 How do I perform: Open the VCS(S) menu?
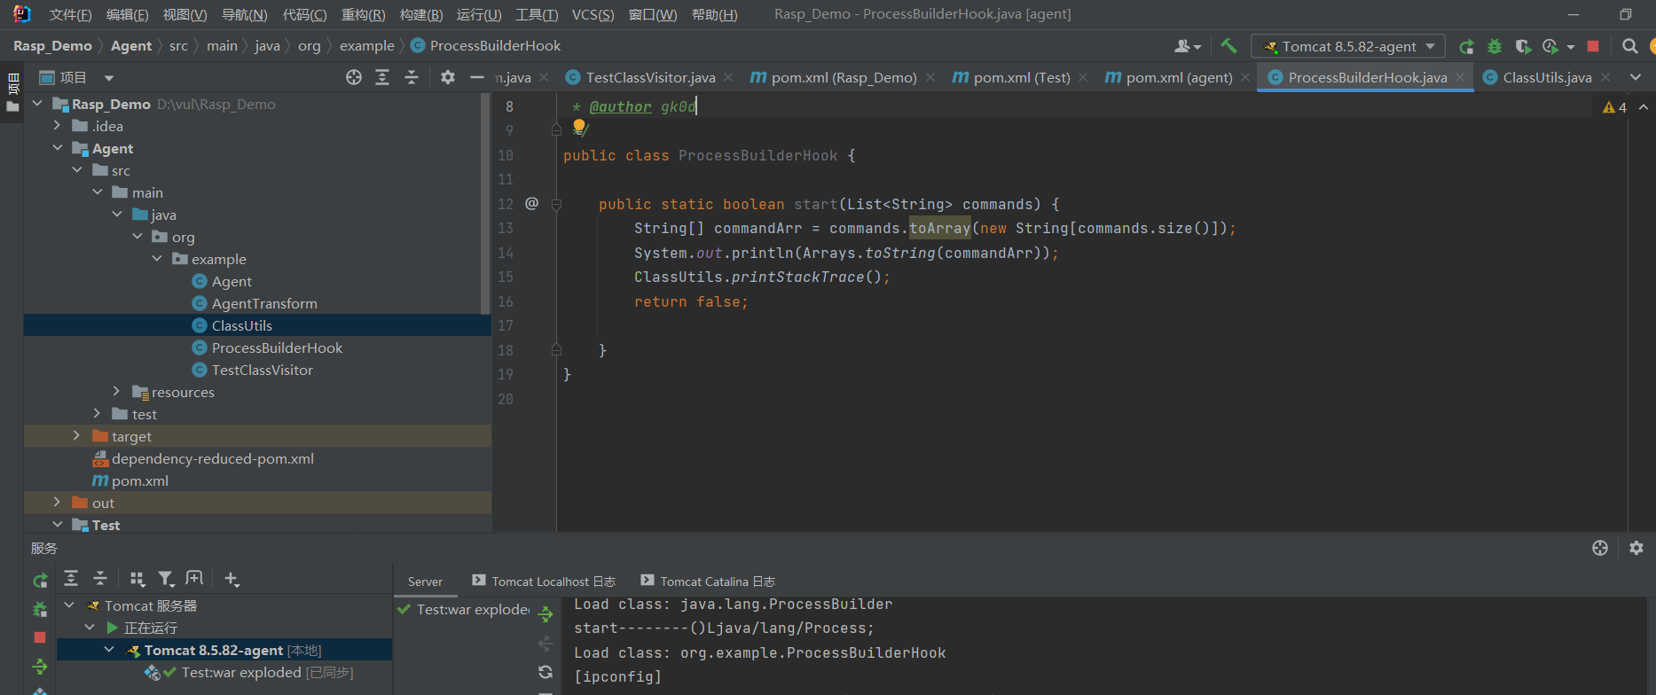tap(593, 14)
